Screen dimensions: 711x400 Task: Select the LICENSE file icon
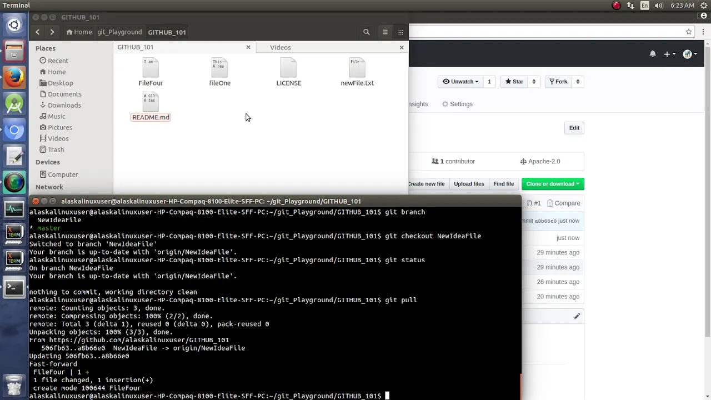tap(289, 72)
